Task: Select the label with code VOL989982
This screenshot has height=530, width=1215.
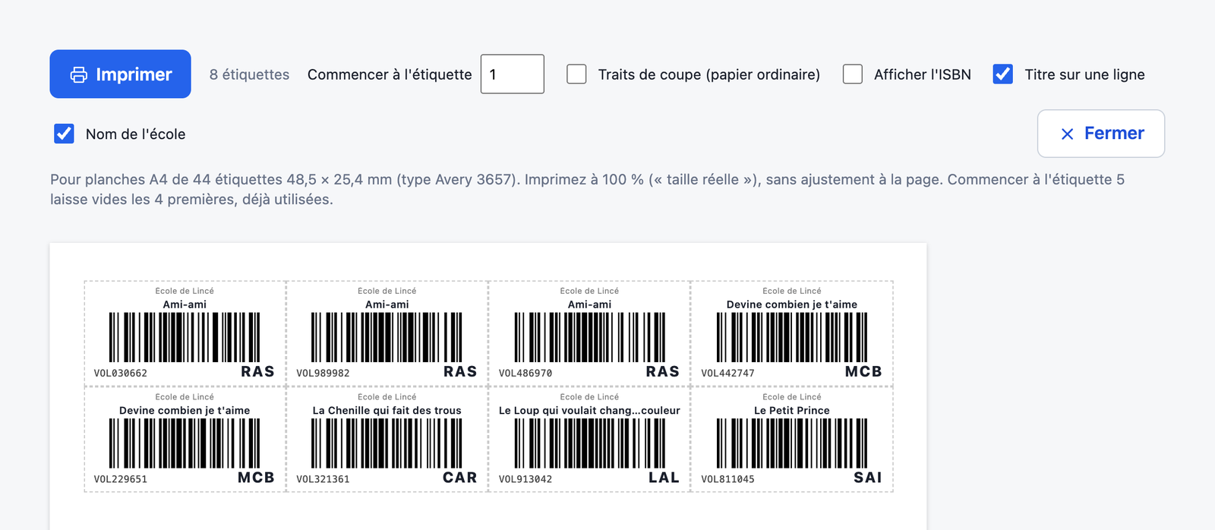Action: 387,334
